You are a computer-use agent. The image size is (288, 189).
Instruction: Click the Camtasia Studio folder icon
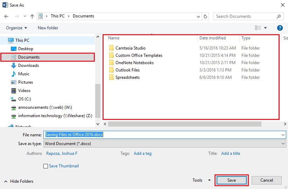[x=111, y=48]
